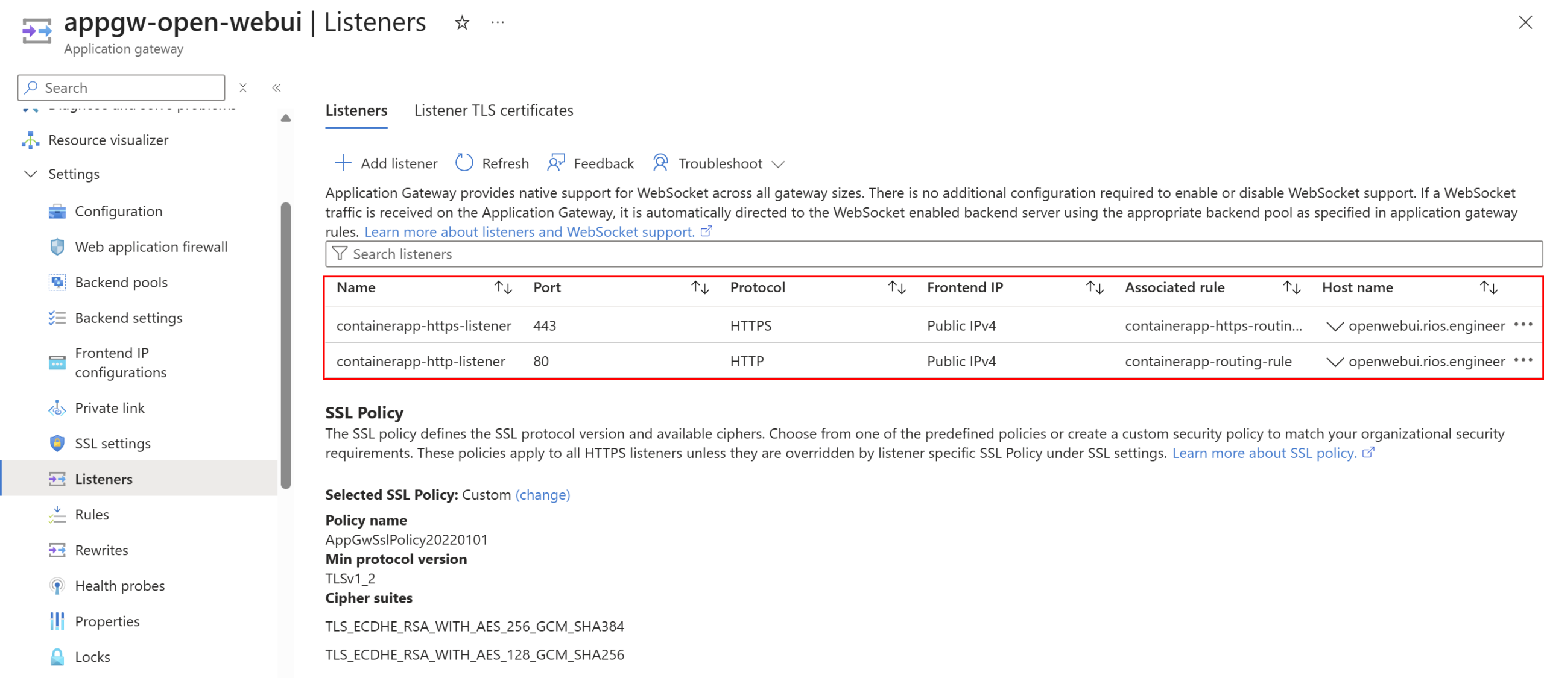
Task: Open the Locks page
Action: (x=92, y=656)
